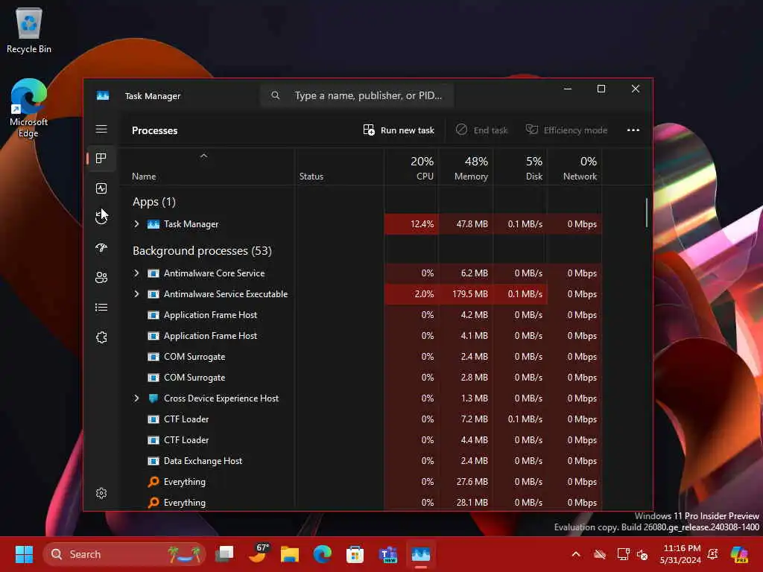Click the End task button
Viewport: 763px width, 572px height.
[481, 130]
